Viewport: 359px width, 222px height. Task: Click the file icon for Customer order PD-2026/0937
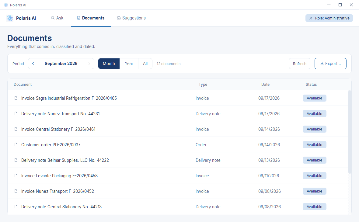click(x=16, y=145)
